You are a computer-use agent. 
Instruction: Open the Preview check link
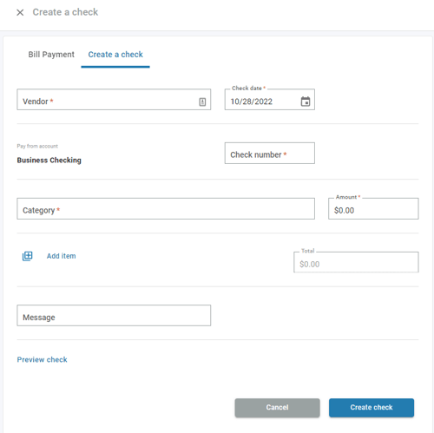(42, 359)
